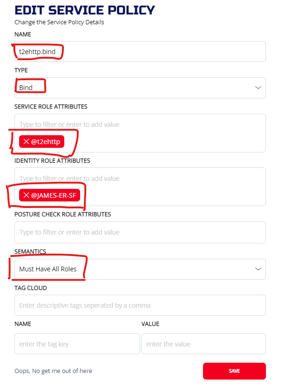The image size is (285, 387).
Task: Click the Posture Check Role Attributes label
Action: pyautogui.click(x=63, y=214)
